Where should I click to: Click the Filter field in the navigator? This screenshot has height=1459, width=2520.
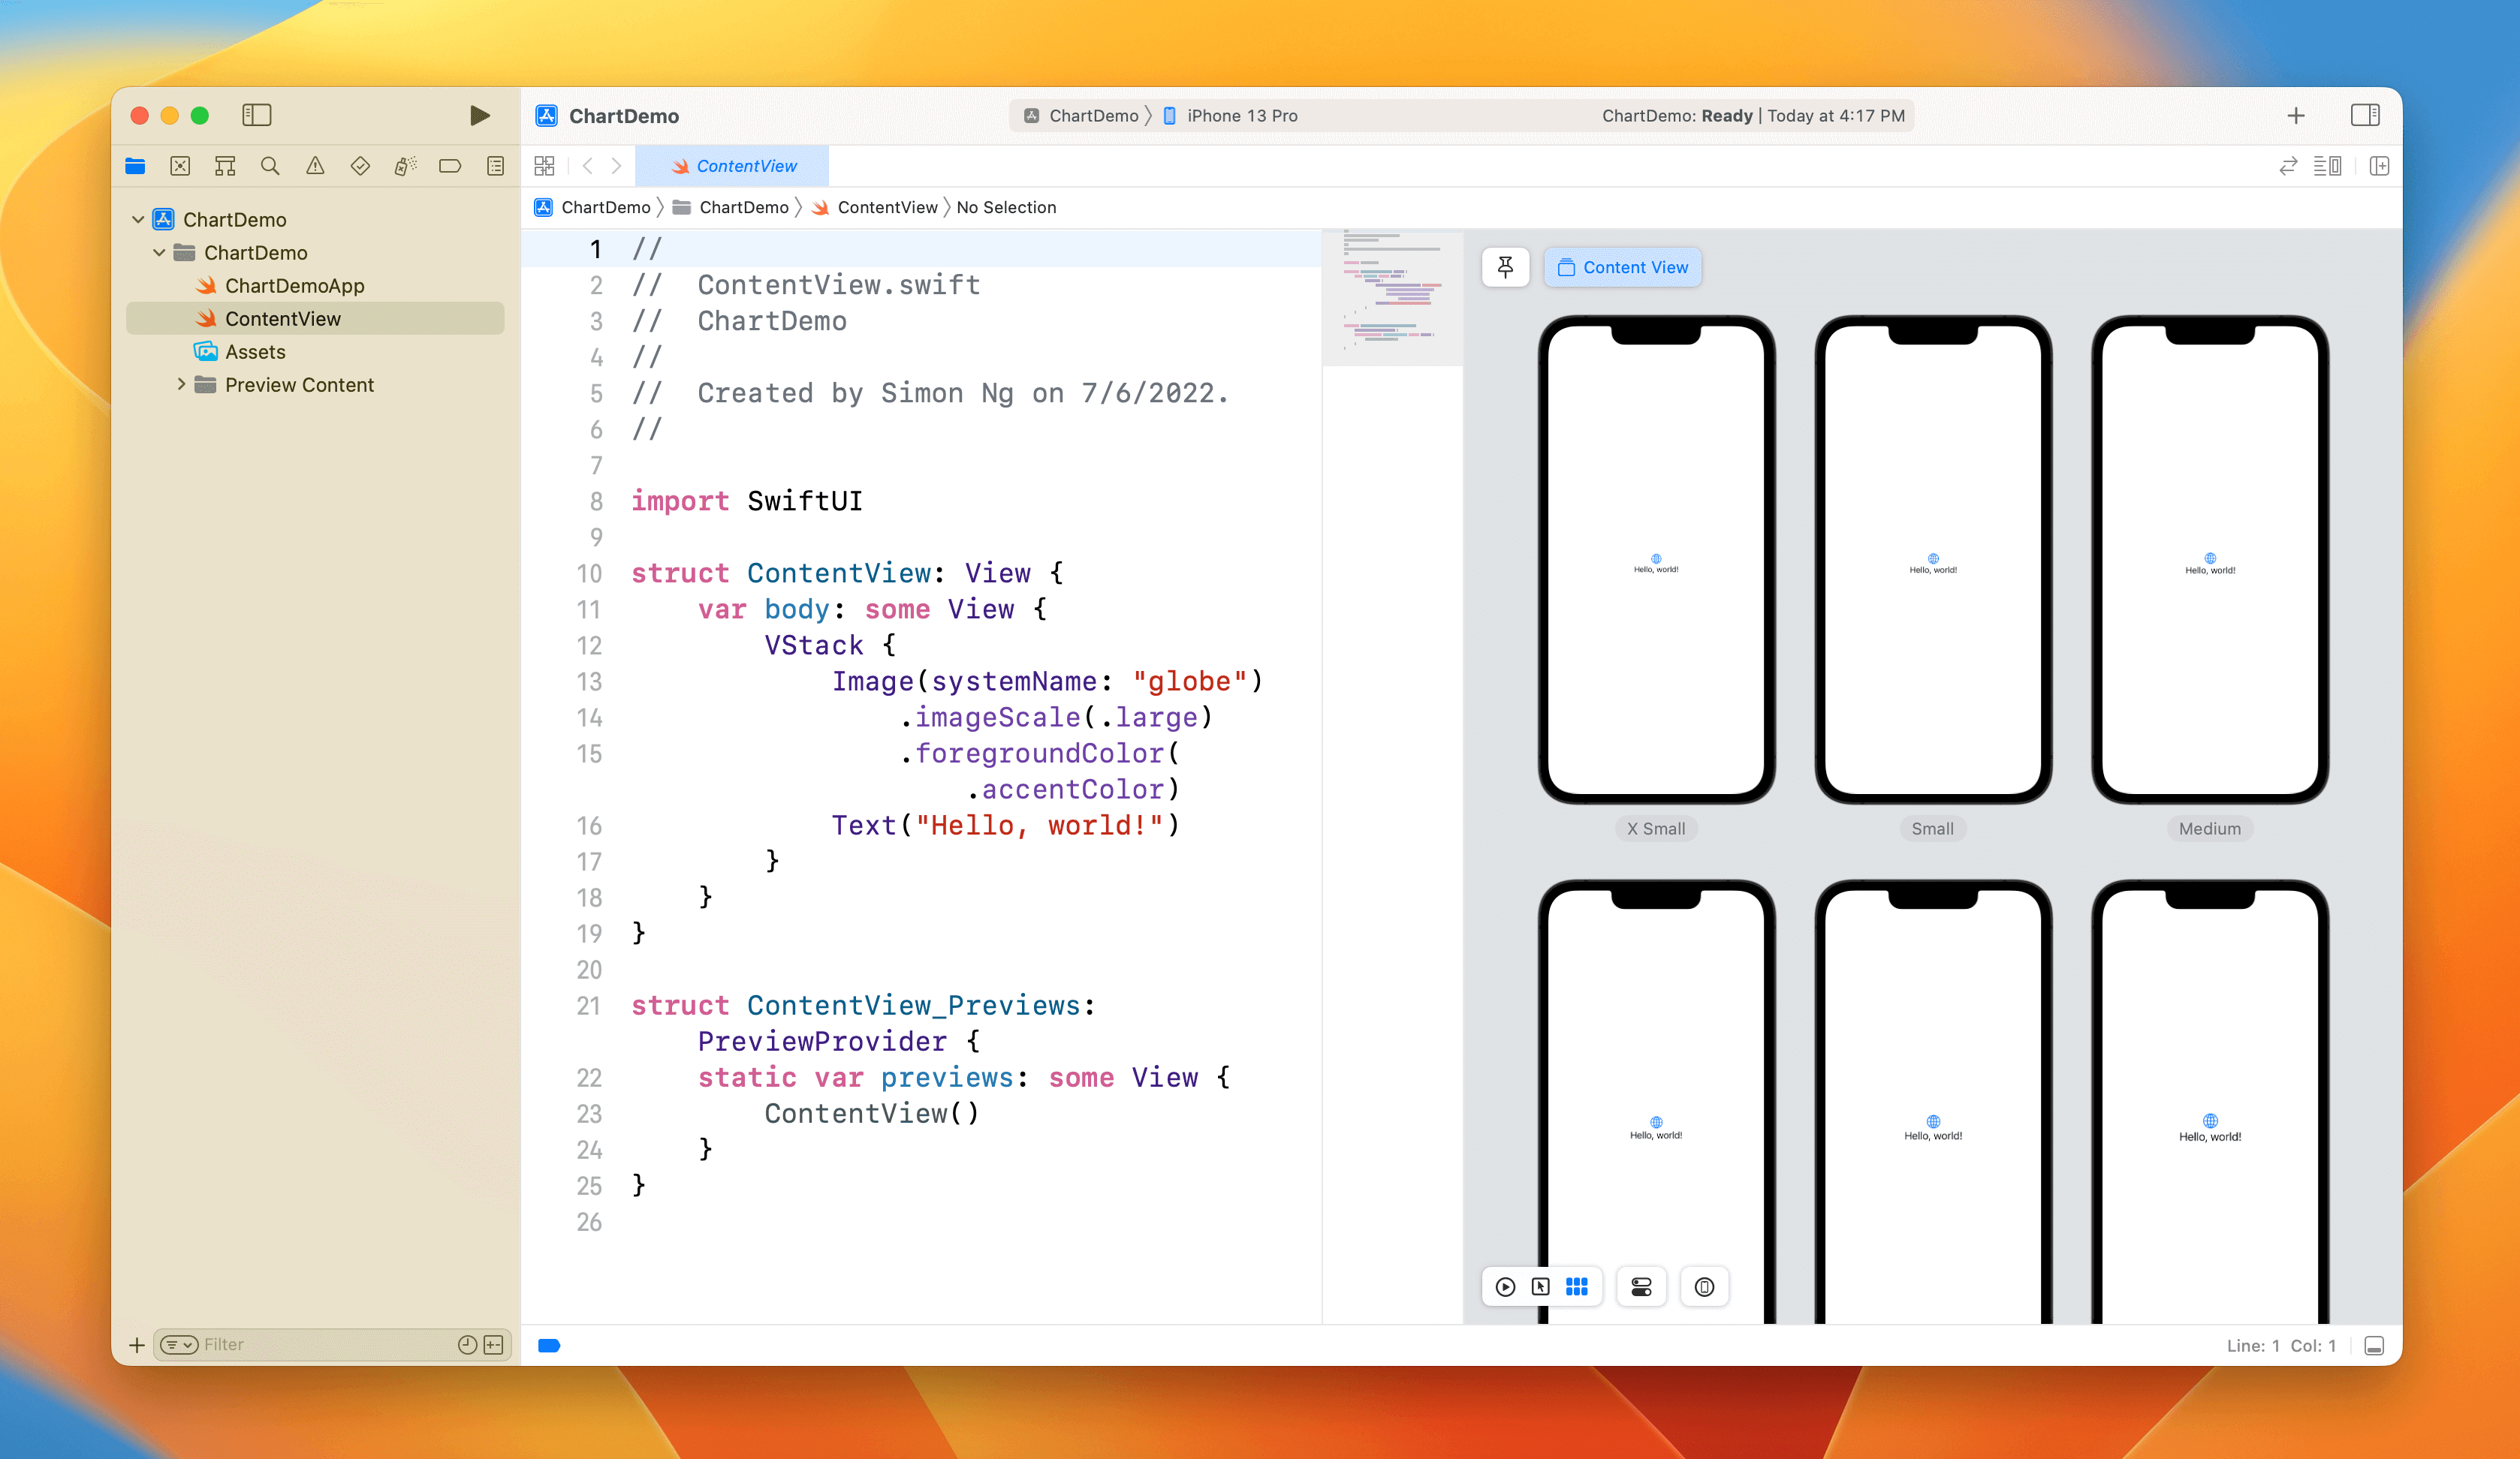pos(300,1344)
